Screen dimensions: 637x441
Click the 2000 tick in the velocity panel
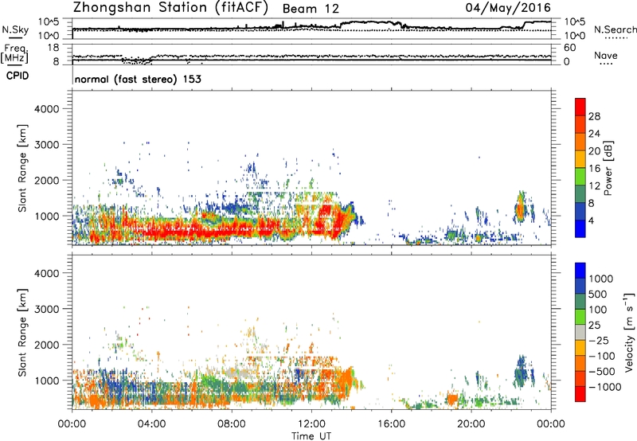[46, 345]
